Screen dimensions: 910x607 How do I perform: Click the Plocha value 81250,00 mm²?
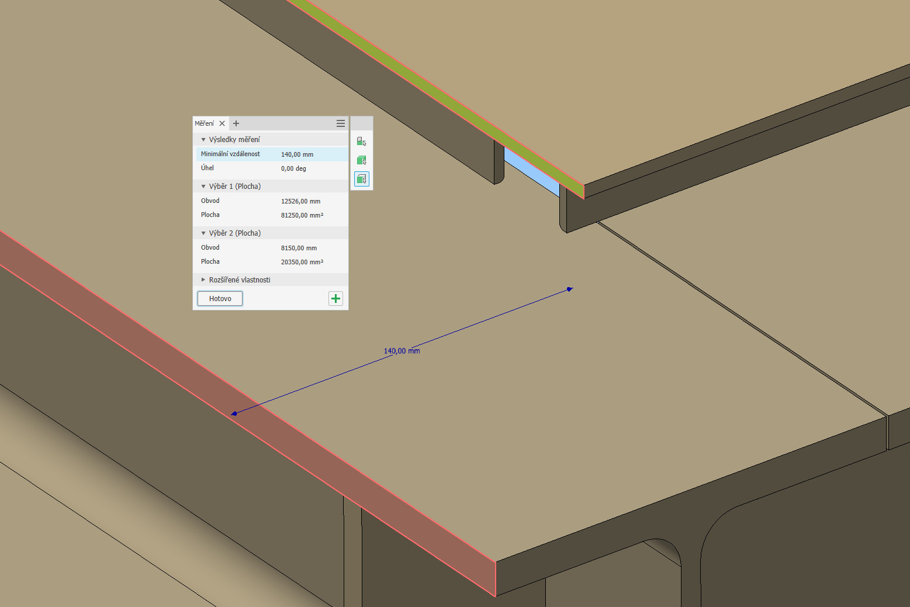(x=302, y=215)
